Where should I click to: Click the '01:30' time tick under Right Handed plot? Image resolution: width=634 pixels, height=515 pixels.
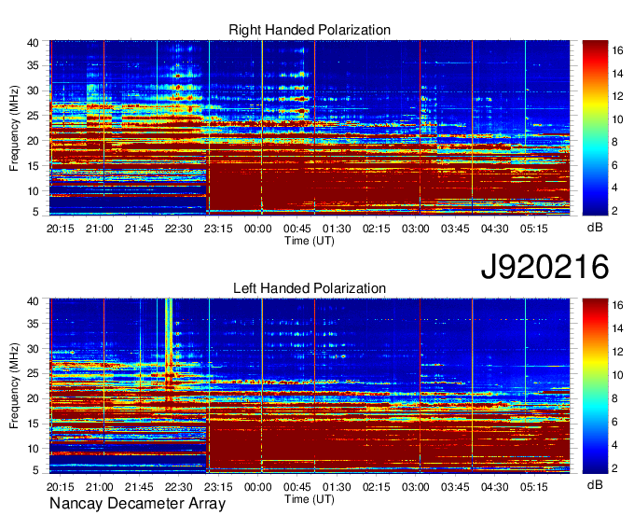tap(337, 229)
